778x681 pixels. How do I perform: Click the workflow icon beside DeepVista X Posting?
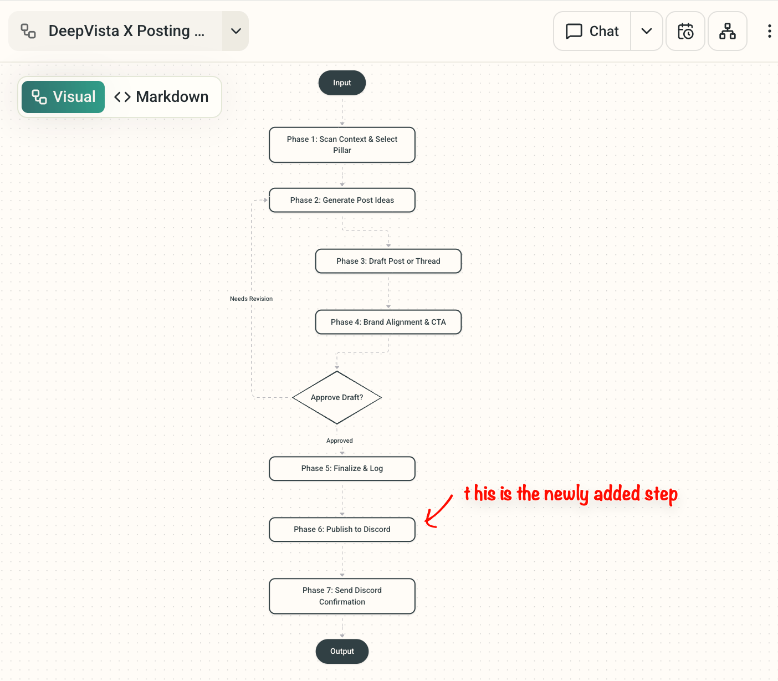28,31
